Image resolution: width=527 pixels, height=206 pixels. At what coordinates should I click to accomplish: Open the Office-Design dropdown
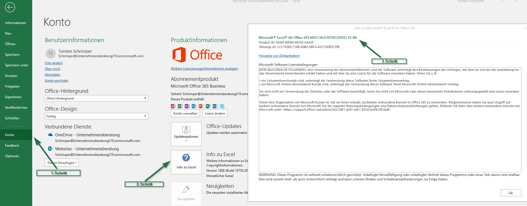pyautogui.click(x=97, y=116)
